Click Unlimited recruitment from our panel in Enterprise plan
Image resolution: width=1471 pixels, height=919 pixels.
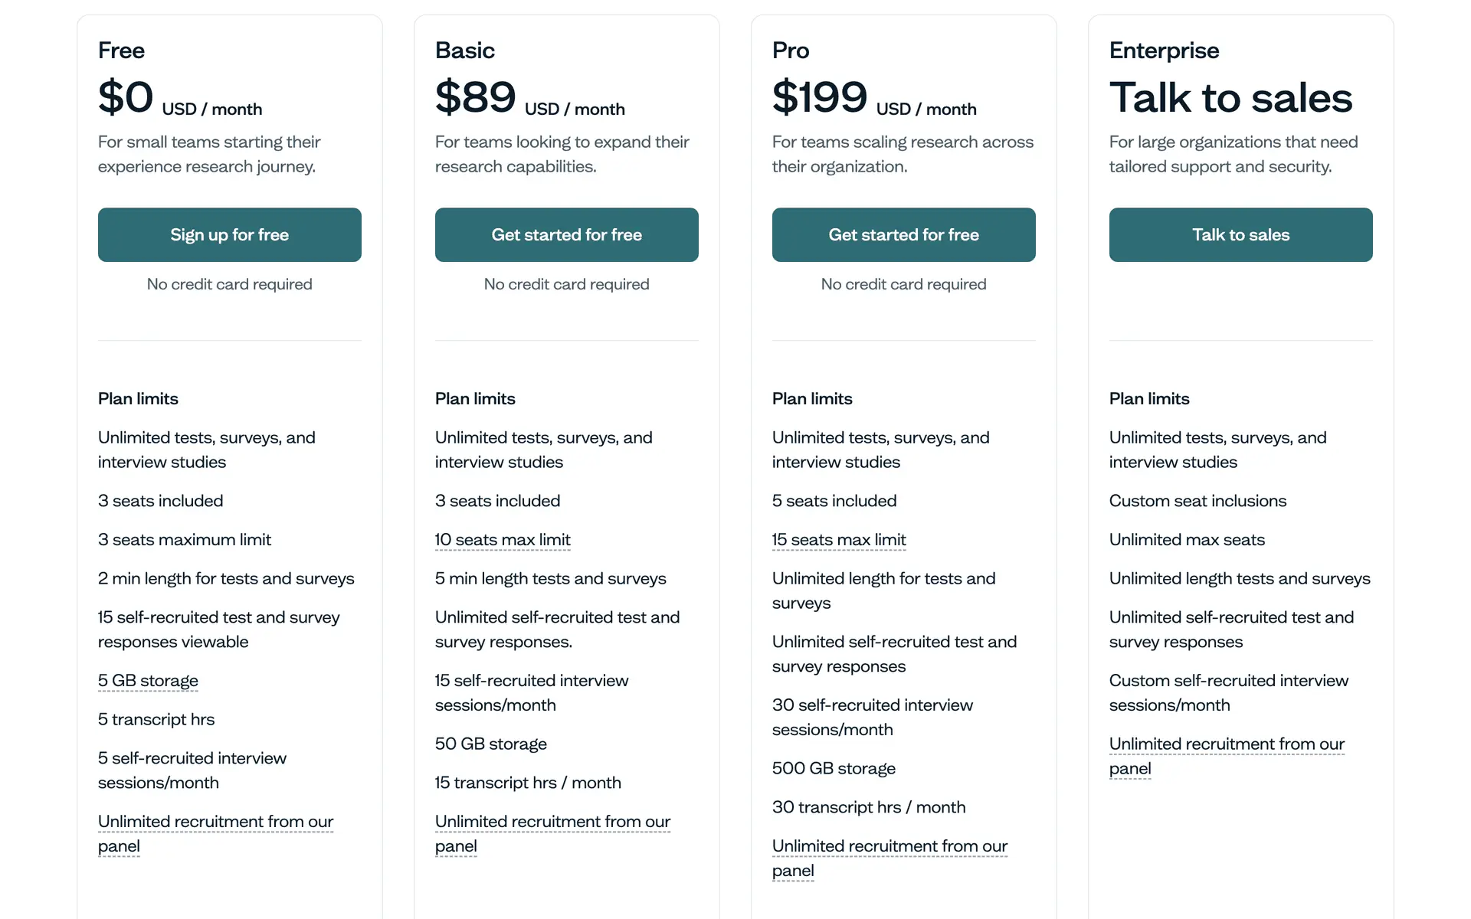point(1227,744)
